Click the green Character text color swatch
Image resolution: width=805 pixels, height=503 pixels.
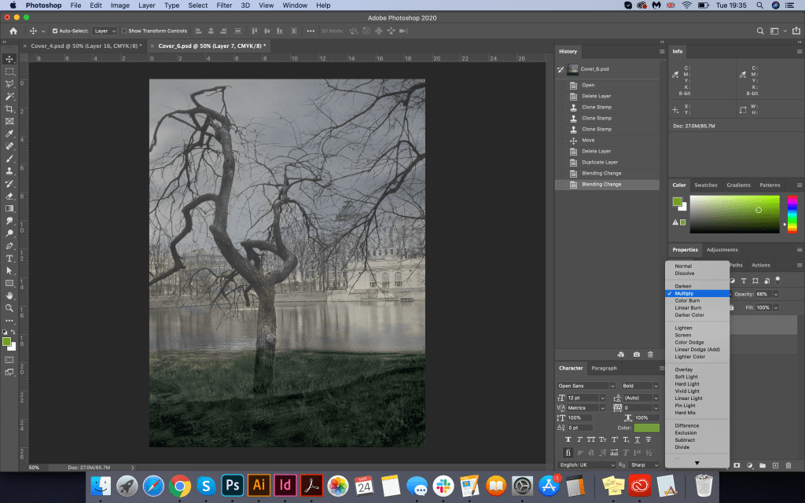tap(647, 428)
